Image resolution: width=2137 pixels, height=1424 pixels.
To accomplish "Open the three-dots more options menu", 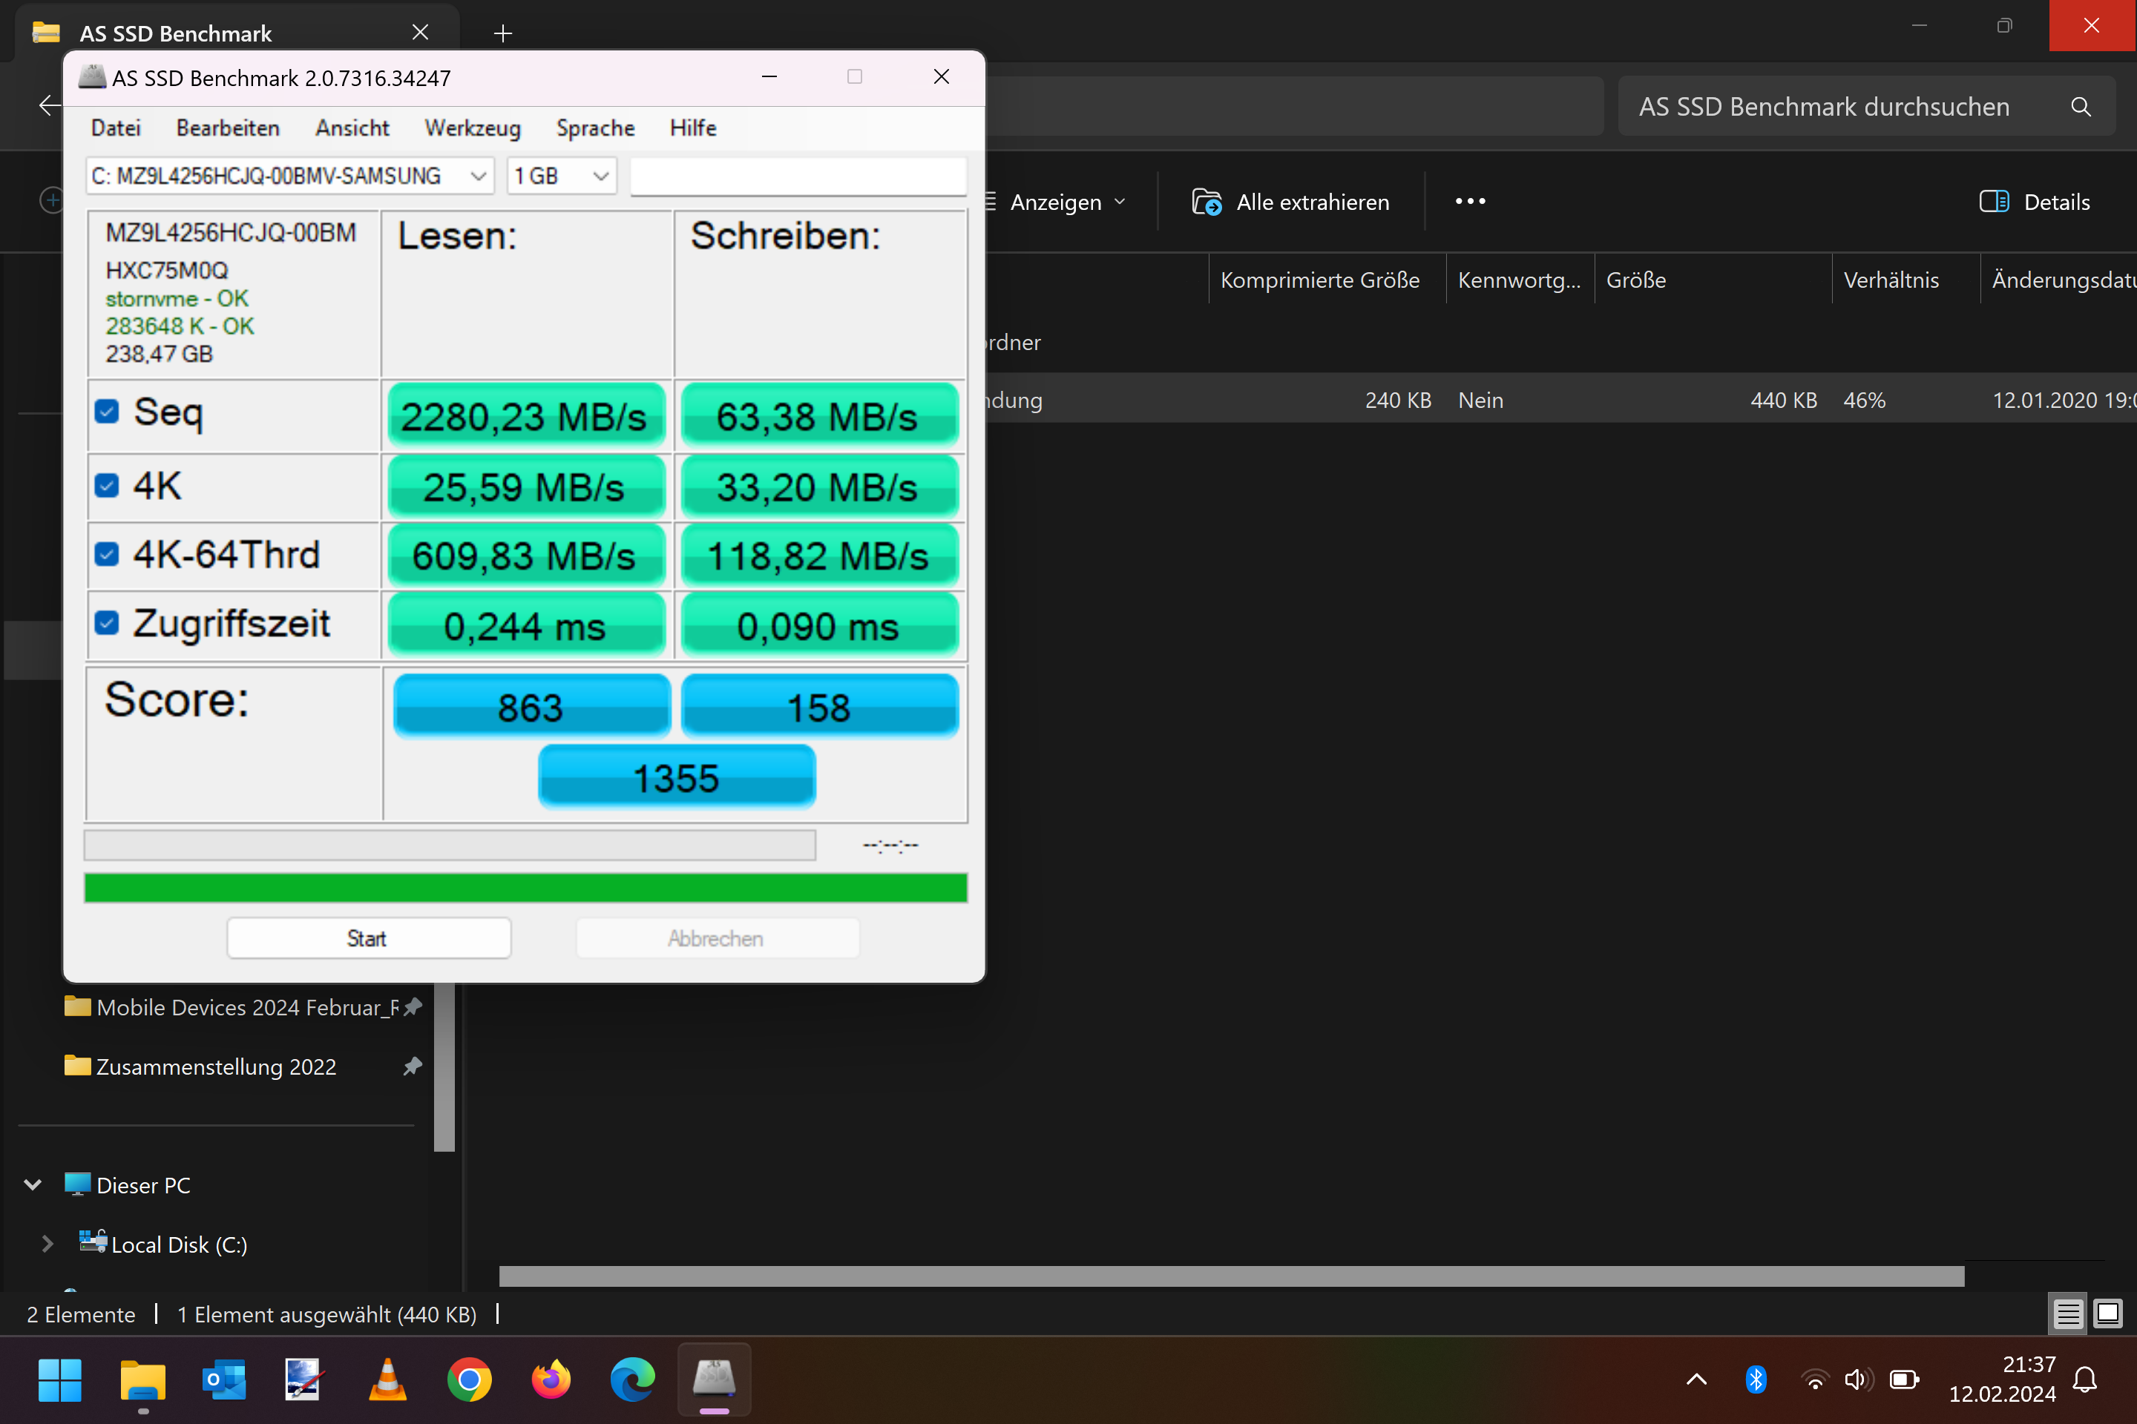I will click(x=1469, y=202).
